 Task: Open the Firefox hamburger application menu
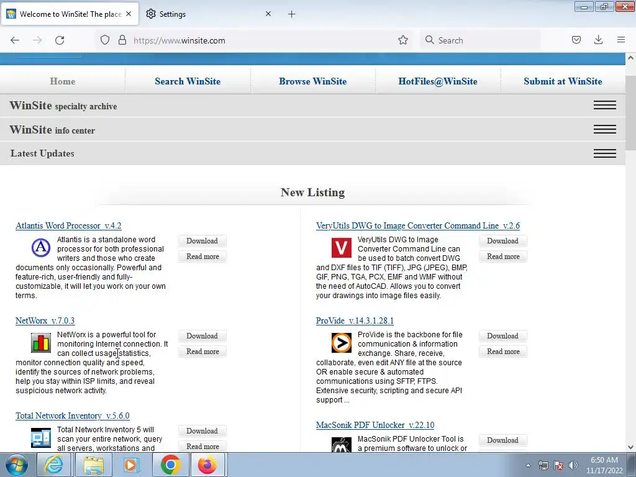click(x=621, y=40)
